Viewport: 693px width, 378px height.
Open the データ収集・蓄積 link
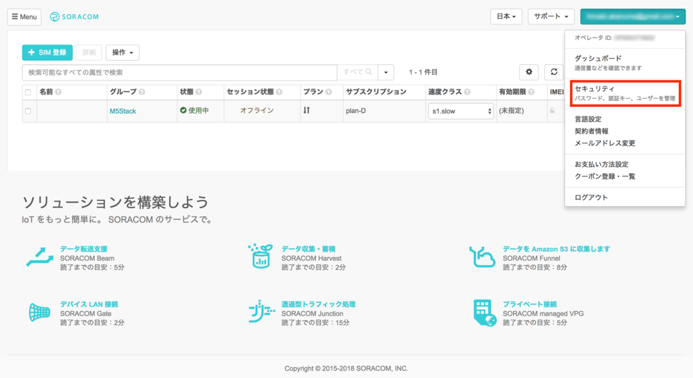[x=308, y=249]
